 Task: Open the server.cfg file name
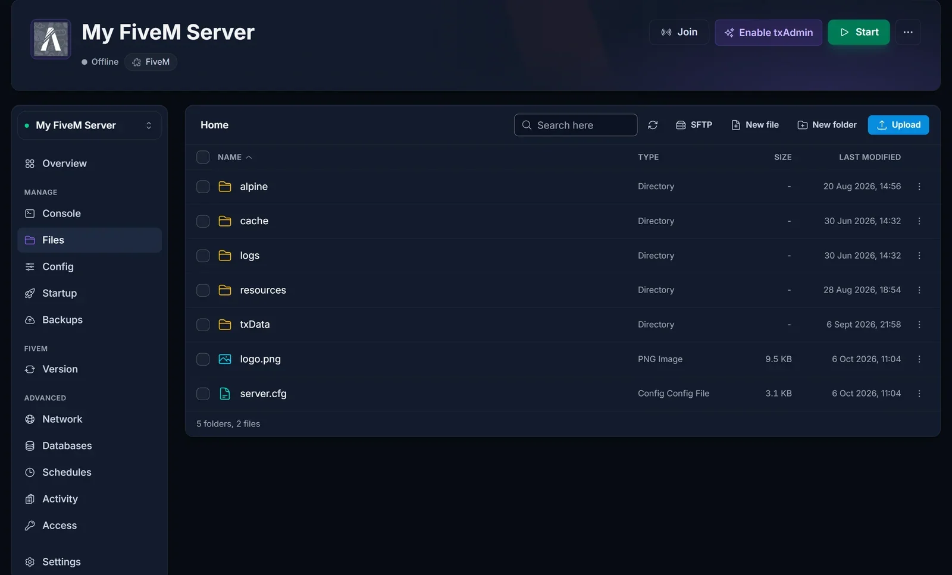point(263,394)
